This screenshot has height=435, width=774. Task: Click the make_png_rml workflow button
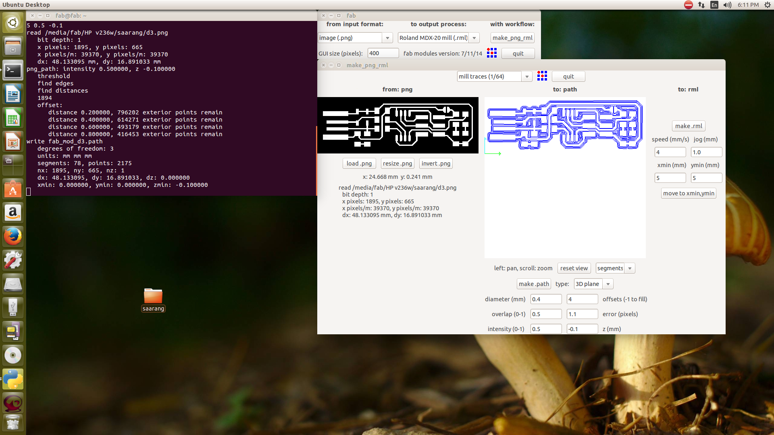point(512,38)
